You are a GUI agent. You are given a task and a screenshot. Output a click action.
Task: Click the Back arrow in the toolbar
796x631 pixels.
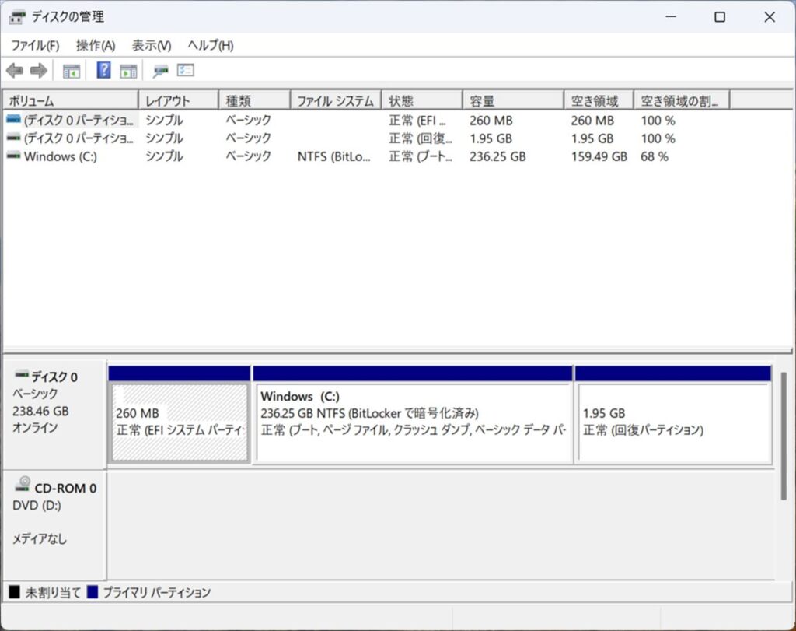(14, 71)
